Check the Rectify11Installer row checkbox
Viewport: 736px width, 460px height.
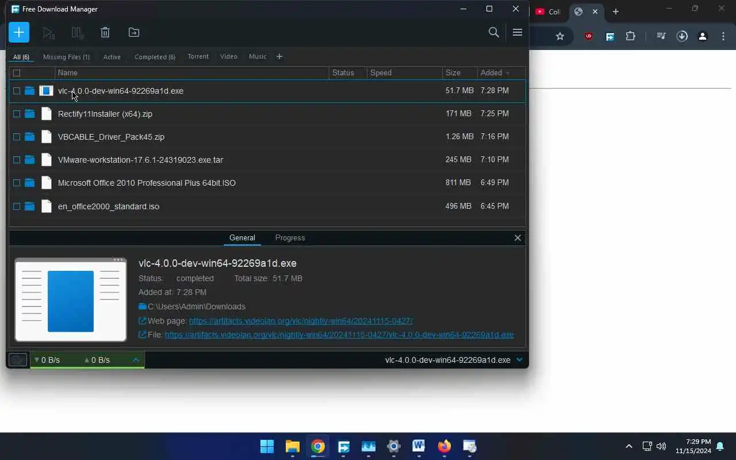pyautogui.click(x=17, y=114)
